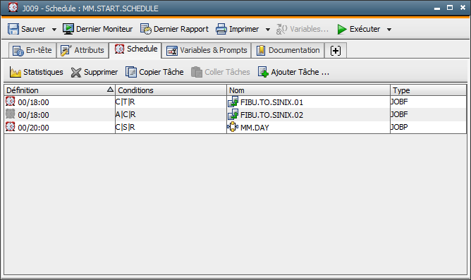The width and height of the screenshot is (471, 280).
Task: Run the schedule with Exécuter
Action: [359, 29]
